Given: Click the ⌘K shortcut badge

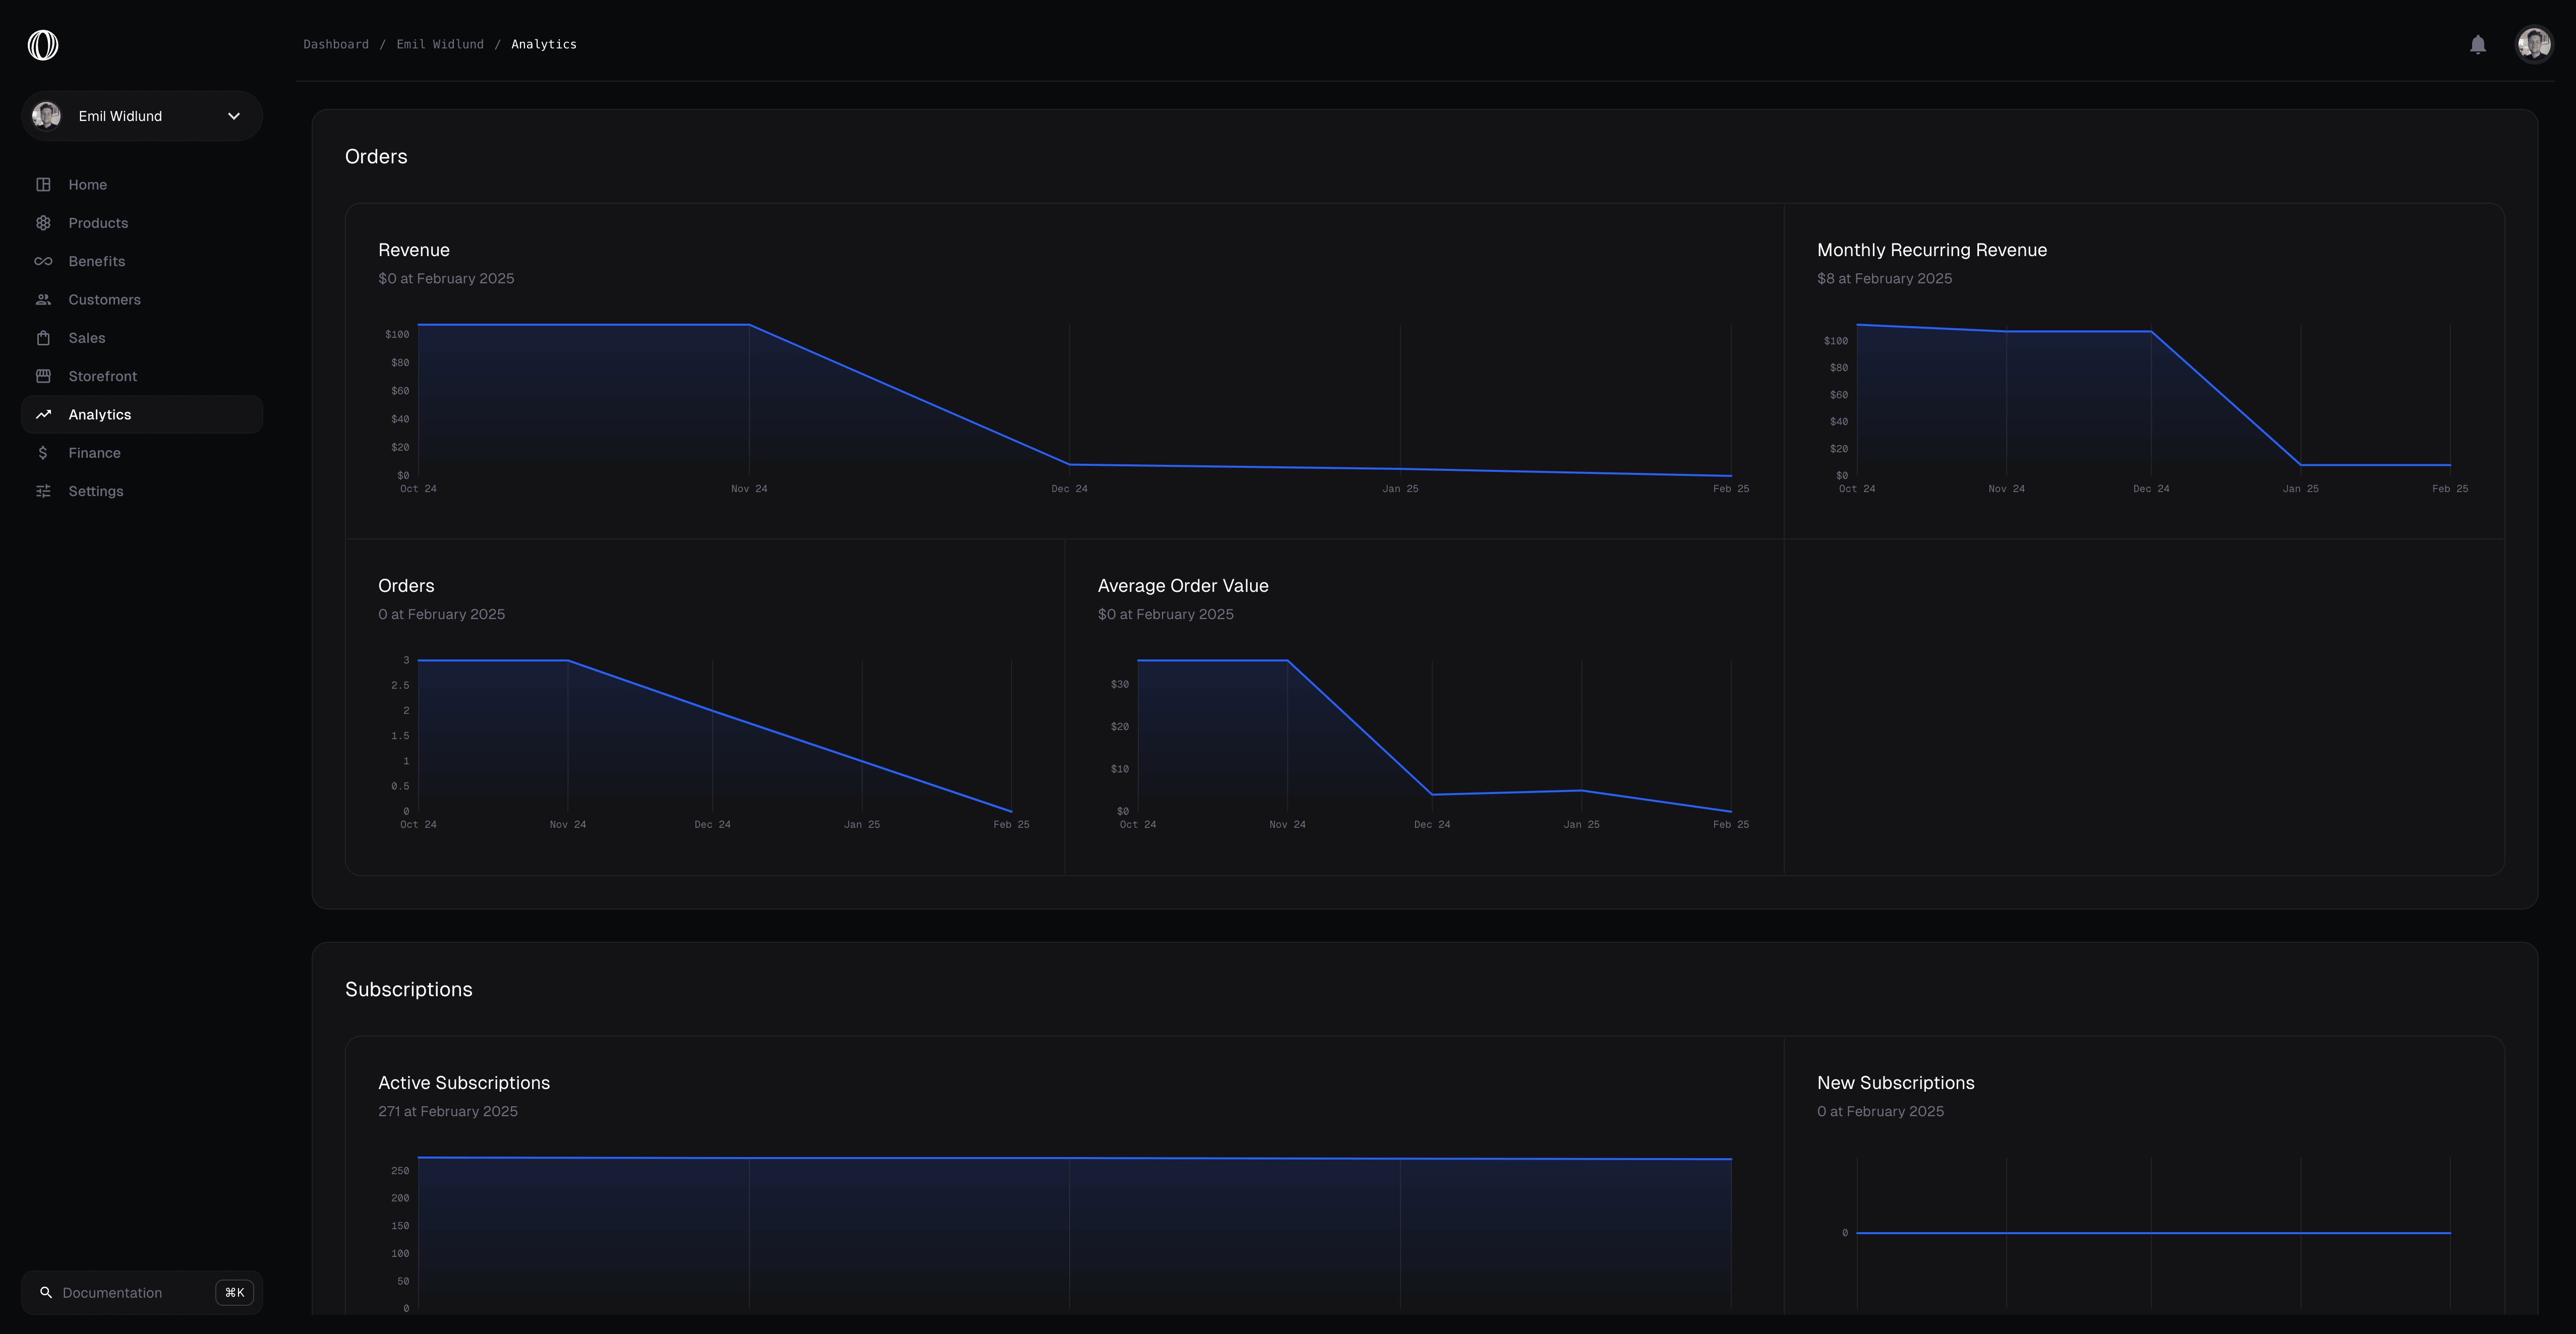Looking at the screenshot, I should click(234, 1293).
